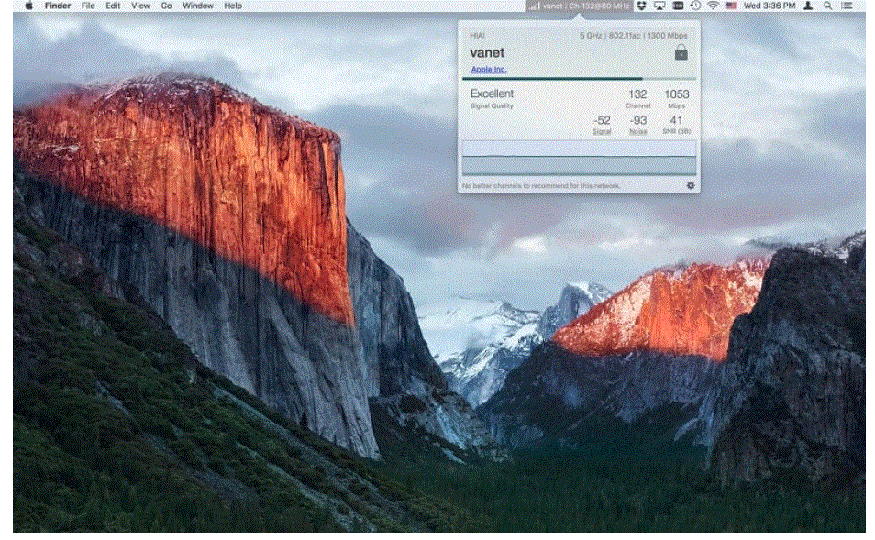Open Spotlight search magnifier

coord(828,6)
